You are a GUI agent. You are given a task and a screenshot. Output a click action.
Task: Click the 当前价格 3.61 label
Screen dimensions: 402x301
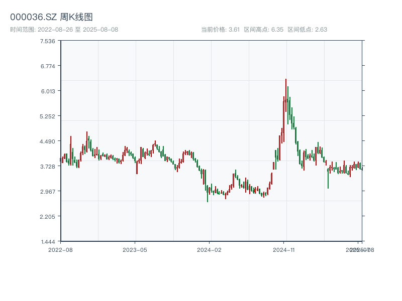220,30
